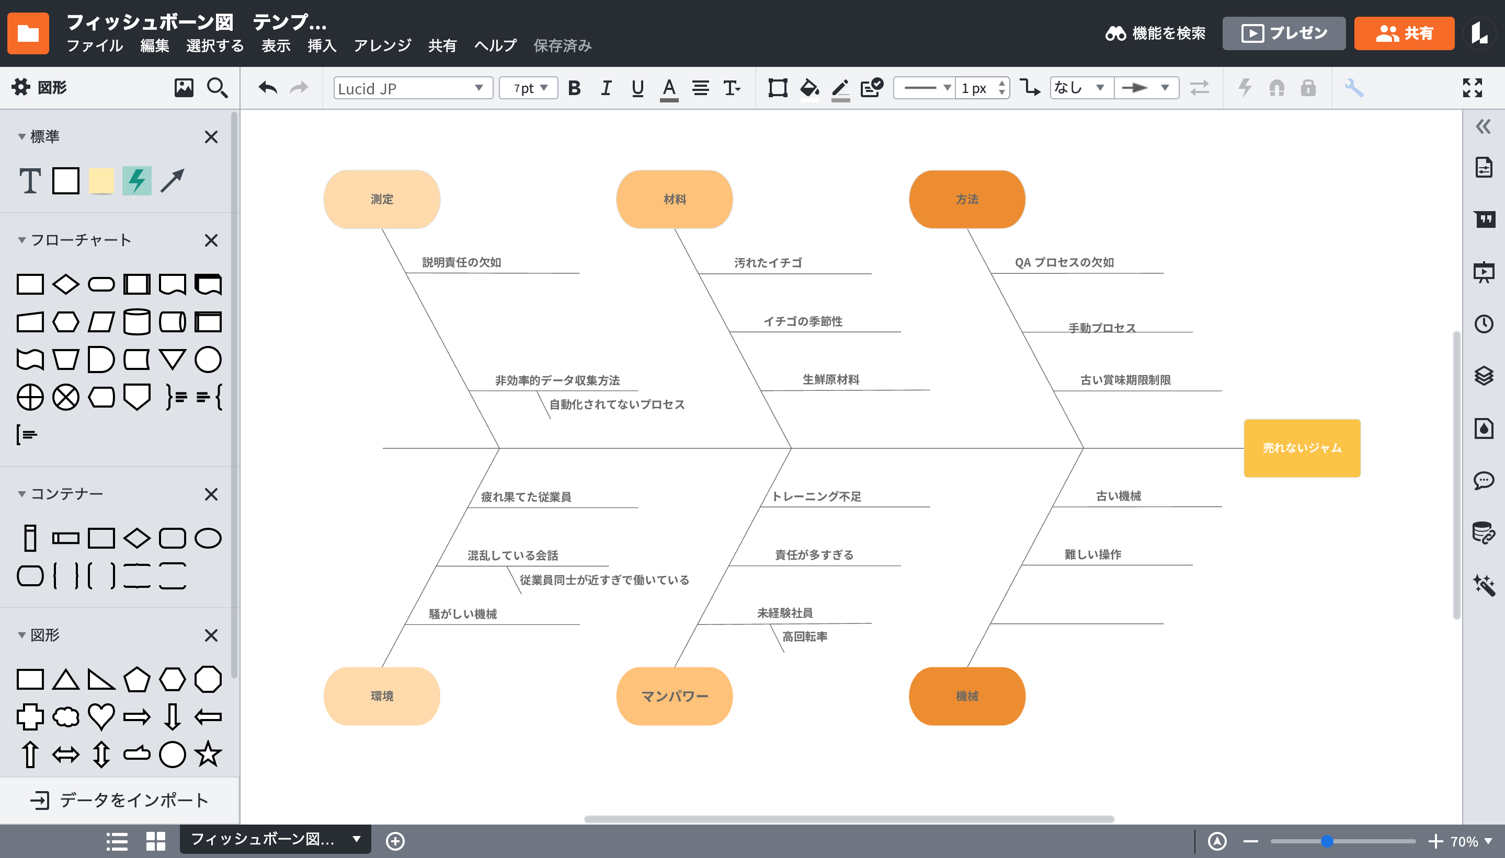
Task: Click the undo arrow icon
Action: point(268,88)
